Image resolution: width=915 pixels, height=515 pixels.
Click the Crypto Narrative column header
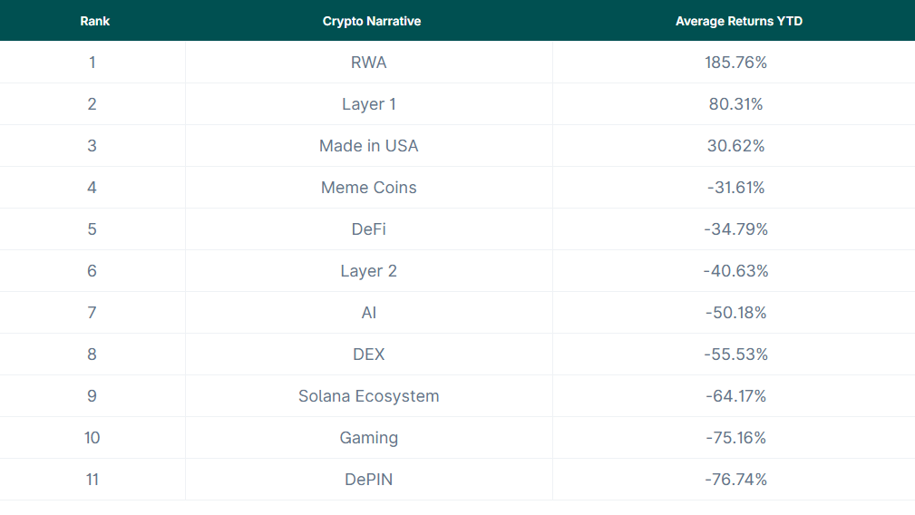pos(372,21)
